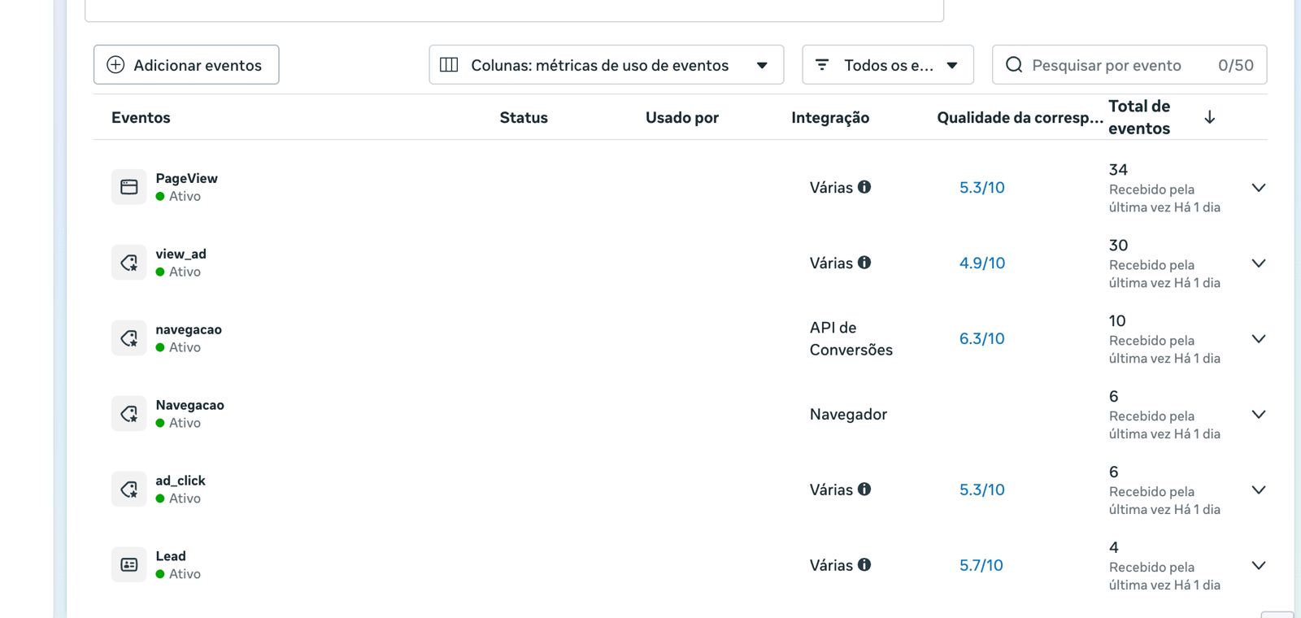Click the lowercase navegacao event tag icon
The image size is (1301, 618).
[128, 338]
